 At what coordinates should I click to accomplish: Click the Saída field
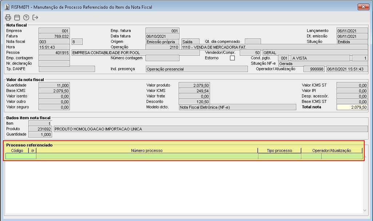pos(190,41)
